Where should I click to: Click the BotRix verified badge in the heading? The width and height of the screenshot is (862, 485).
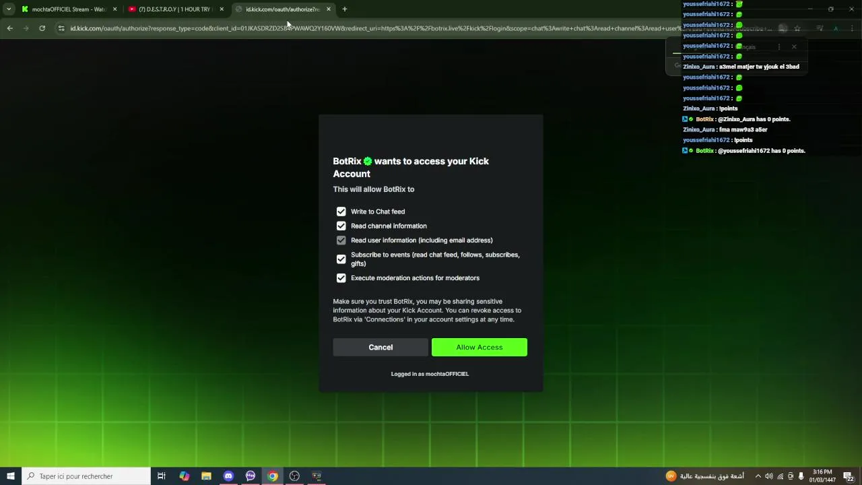point(368,162)
